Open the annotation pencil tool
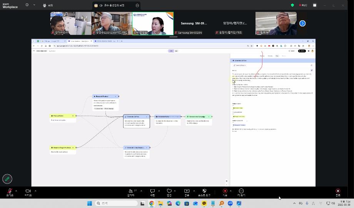Viewport: 354px width, 208px height. 7,179
